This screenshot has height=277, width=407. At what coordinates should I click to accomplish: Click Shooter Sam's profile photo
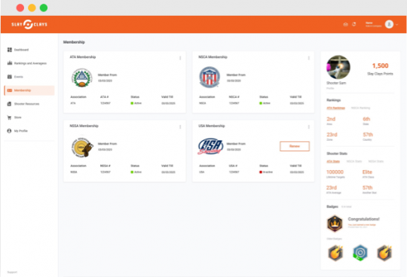[x=338, y=67]
